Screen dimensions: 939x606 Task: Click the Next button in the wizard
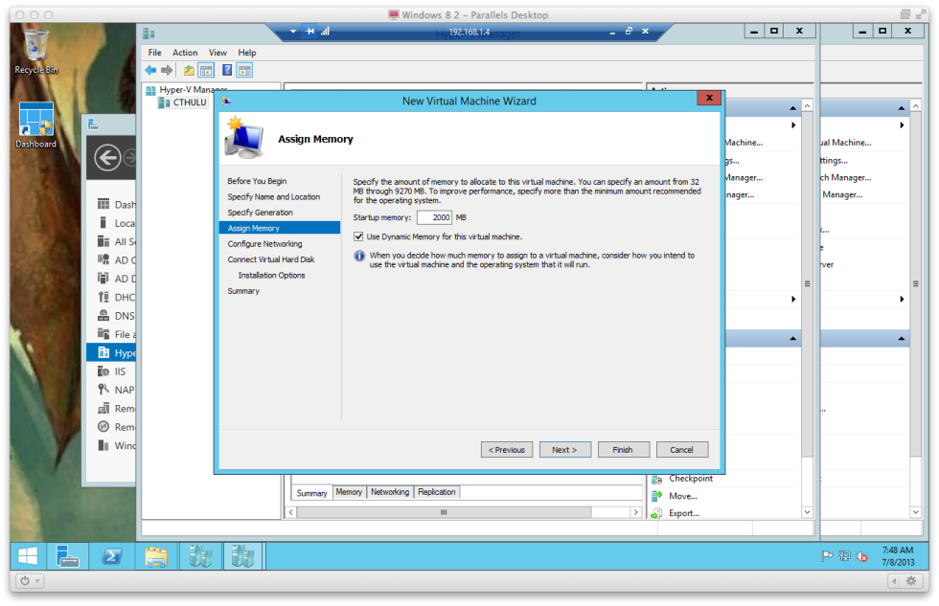(x=564, y=449)
